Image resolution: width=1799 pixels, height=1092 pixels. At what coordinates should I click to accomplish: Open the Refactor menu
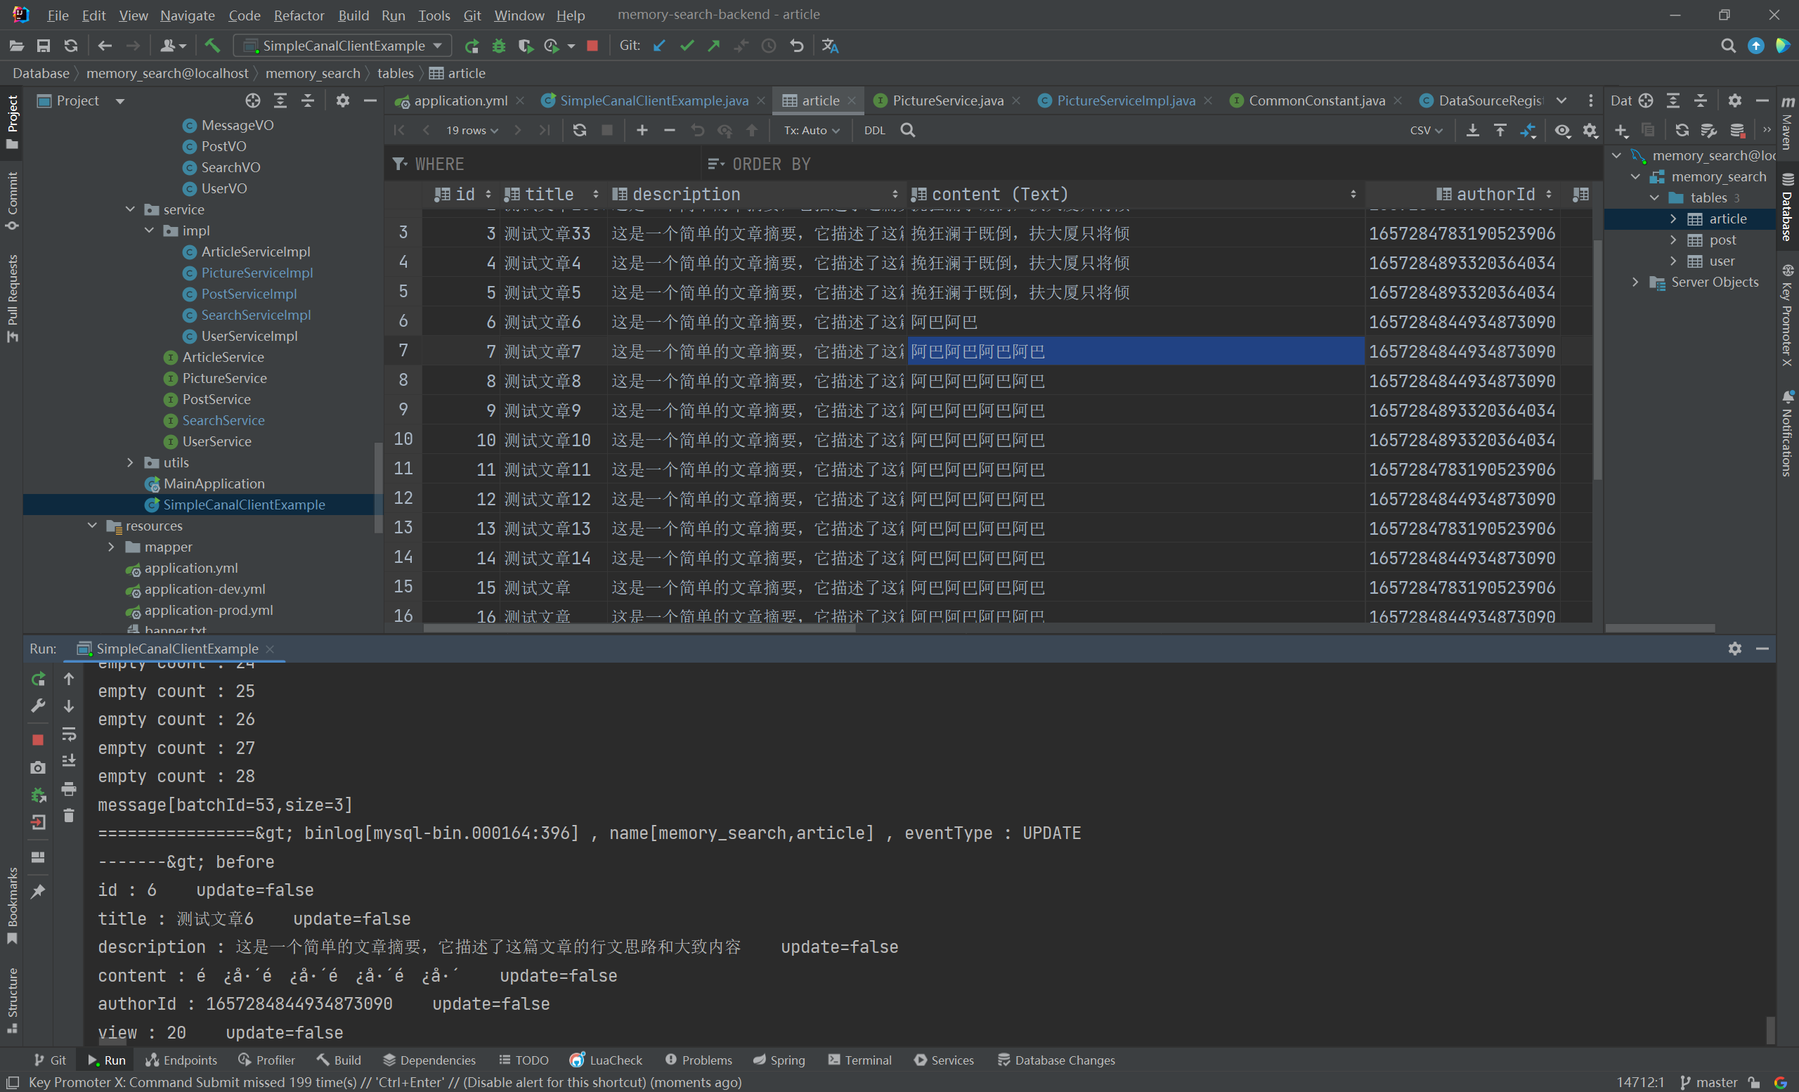click(x=298, y=15)
